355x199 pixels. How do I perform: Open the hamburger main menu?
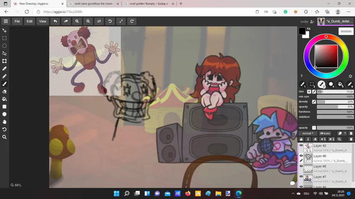click(x=6, y=21)
